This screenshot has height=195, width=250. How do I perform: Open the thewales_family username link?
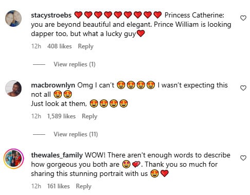57,155
